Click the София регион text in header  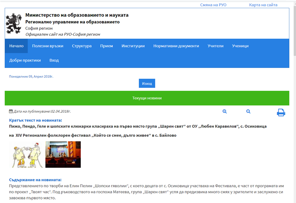point(39,28)
